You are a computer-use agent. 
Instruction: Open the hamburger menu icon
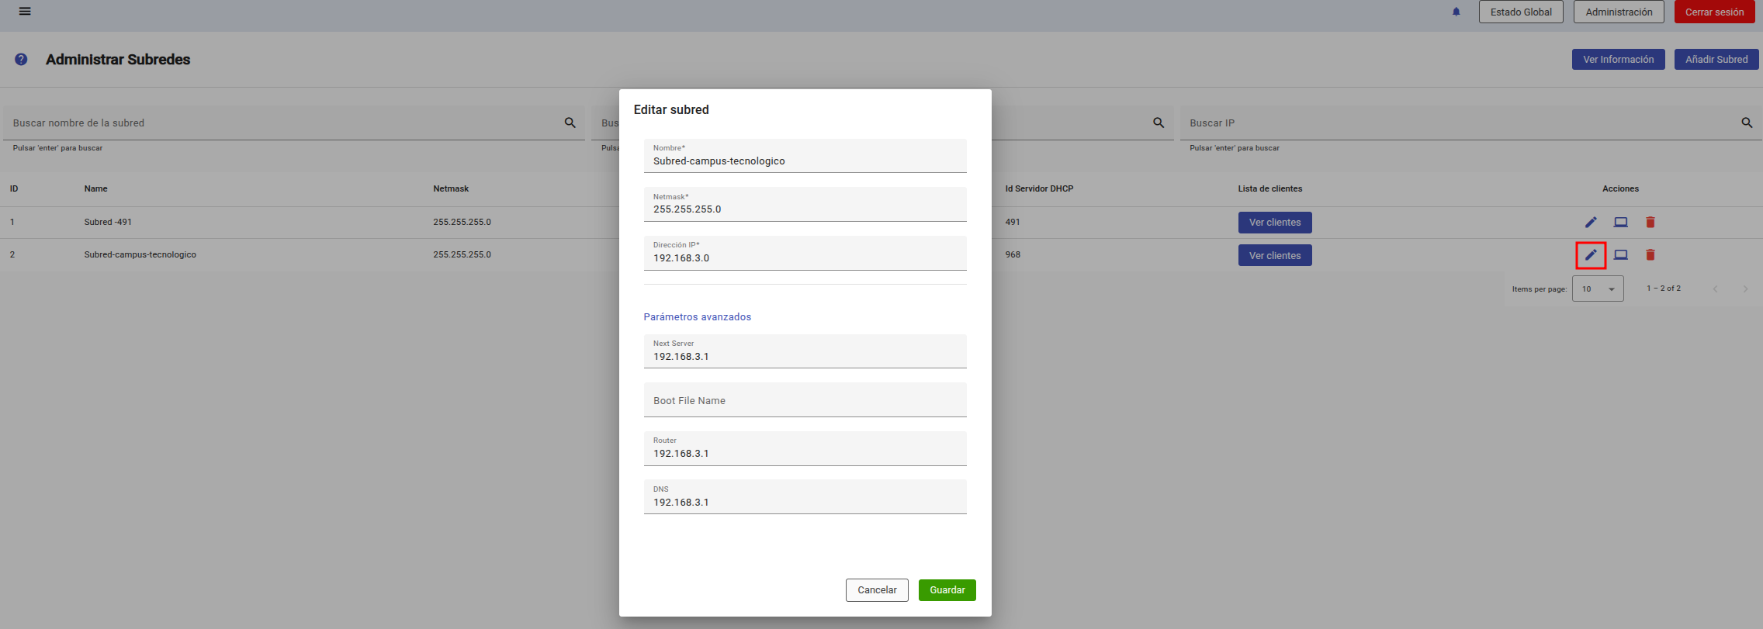[25, 12]
